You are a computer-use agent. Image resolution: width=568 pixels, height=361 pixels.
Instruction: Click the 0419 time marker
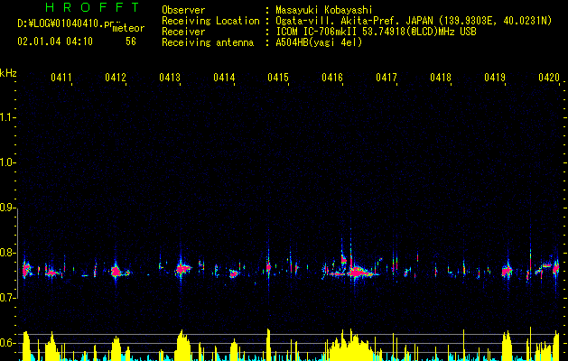495,78
